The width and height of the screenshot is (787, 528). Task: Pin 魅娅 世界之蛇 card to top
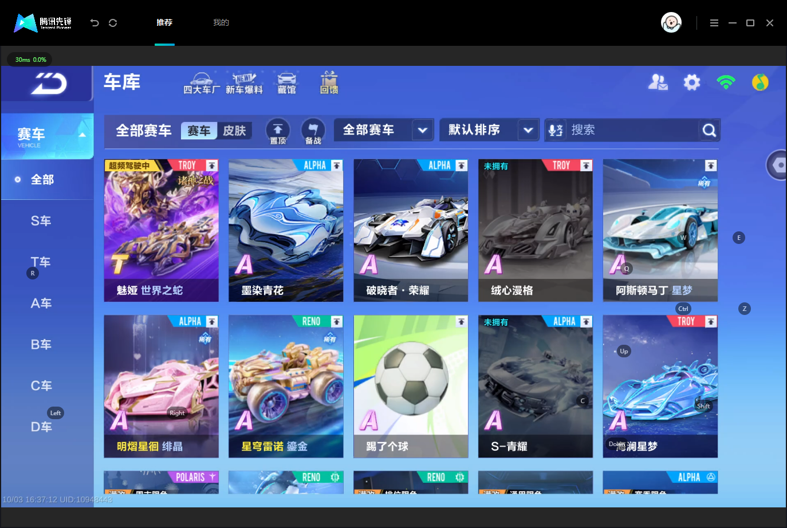tap(212, 166)
